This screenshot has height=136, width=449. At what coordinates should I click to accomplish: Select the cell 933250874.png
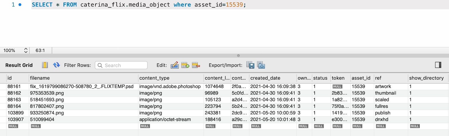pos(47,113)
